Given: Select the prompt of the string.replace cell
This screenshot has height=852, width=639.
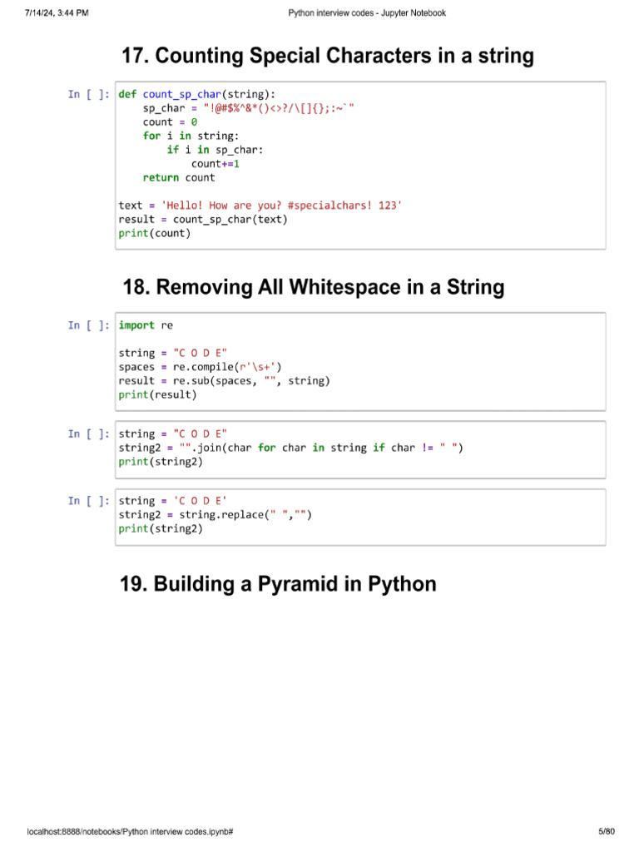Looking at the screenshot, I should click(88, 501).
